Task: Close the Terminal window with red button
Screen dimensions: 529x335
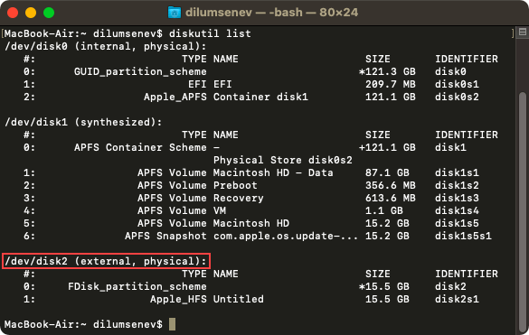Action: [x=13, y=13]
